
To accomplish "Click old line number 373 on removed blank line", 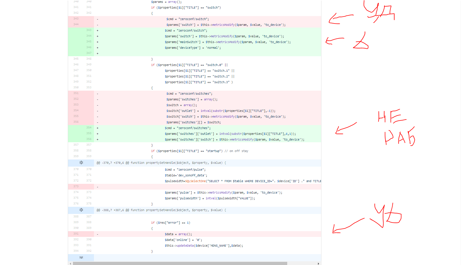I will pyautogui.click(x=76, y=186).
